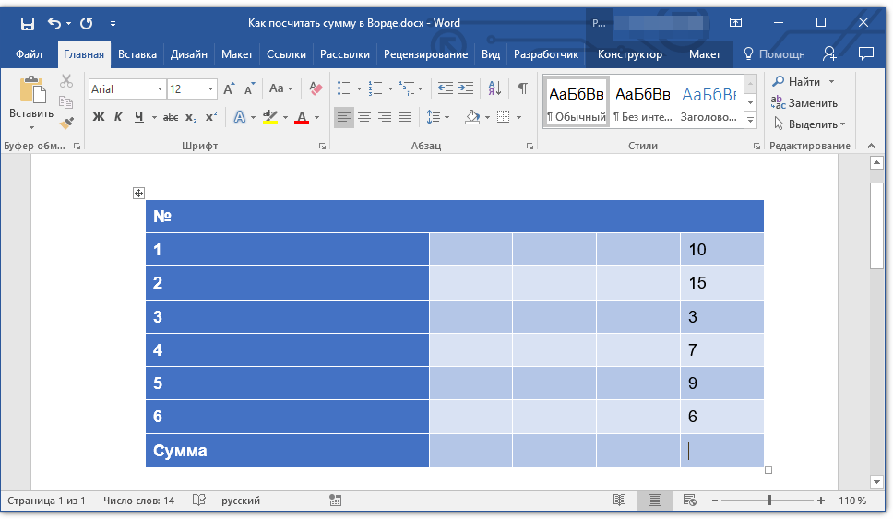The image size is (893, 519).
Task: Click the Cut scissors icon
Action: (x=66, y=82)
